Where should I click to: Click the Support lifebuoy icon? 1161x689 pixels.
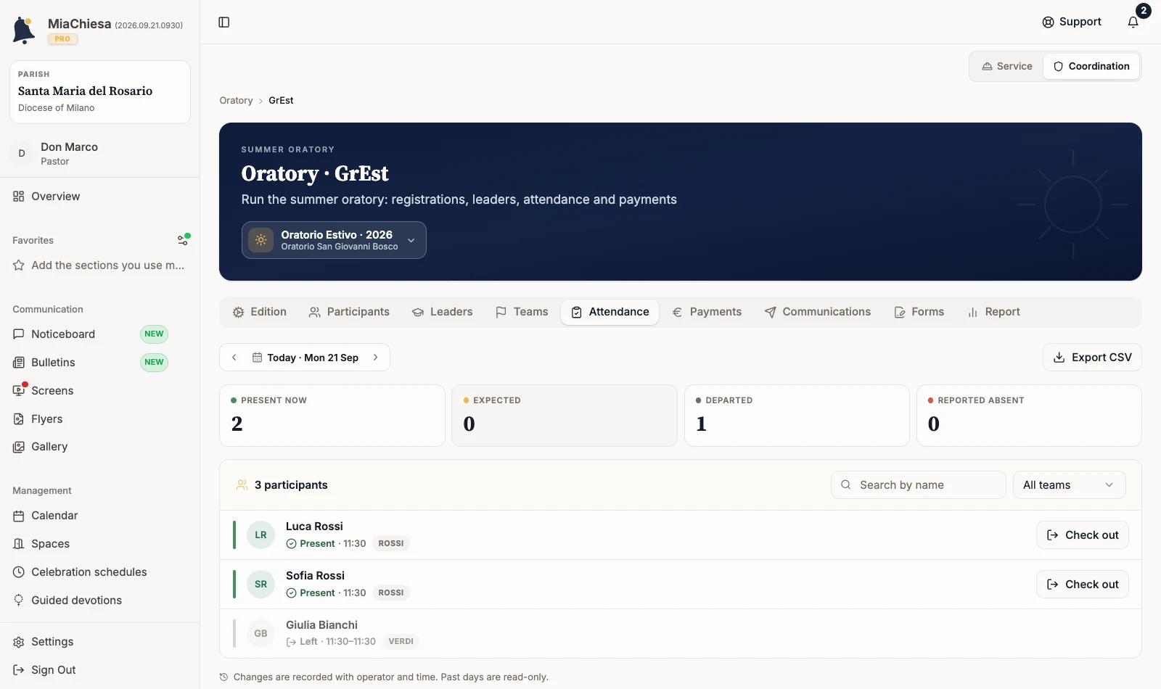click(x=1049, y=22)
